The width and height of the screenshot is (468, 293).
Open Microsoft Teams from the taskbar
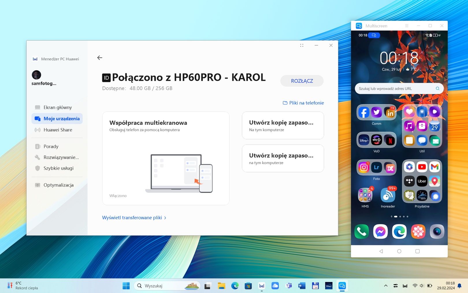click(x=288, y=286)
